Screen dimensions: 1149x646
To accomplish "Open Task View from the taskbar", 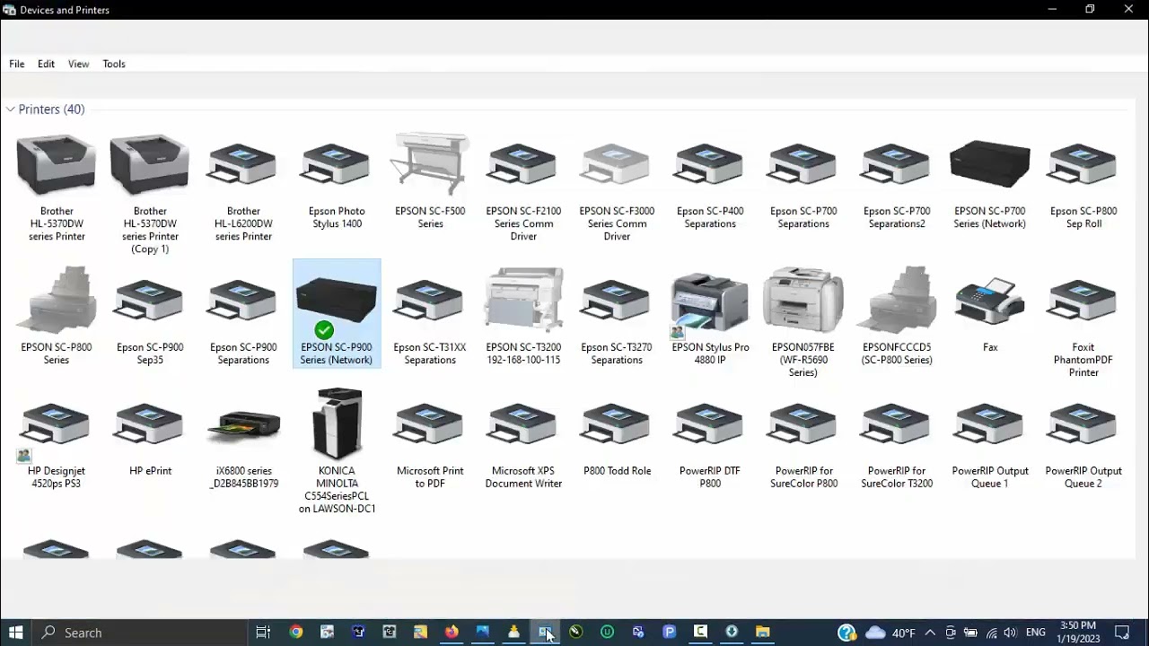I will [x=263, y=633].
